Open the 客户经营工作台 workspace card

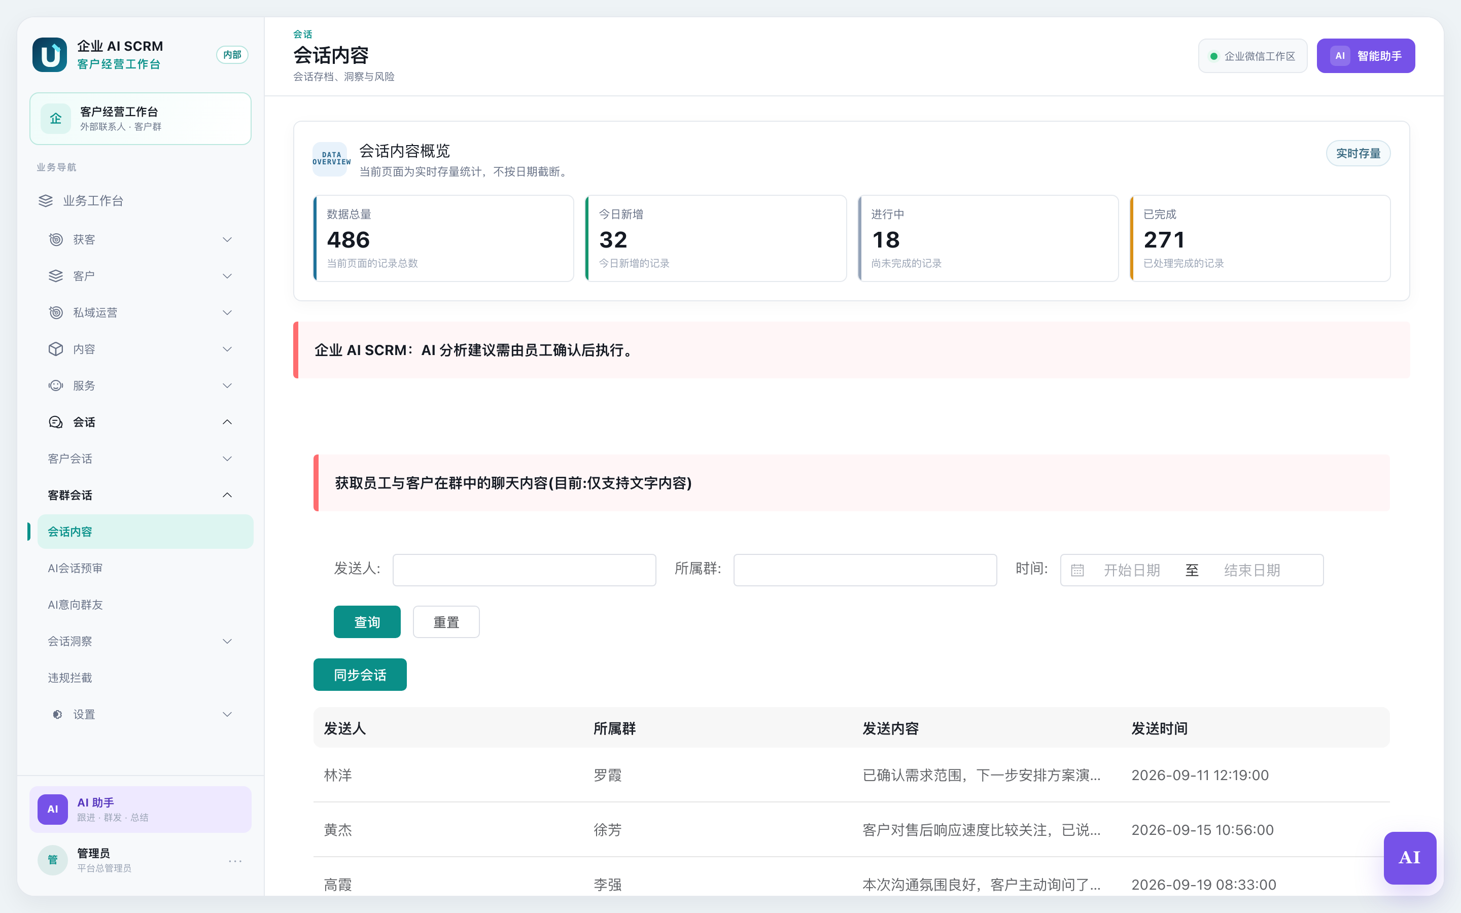click(x=140, y=118)
